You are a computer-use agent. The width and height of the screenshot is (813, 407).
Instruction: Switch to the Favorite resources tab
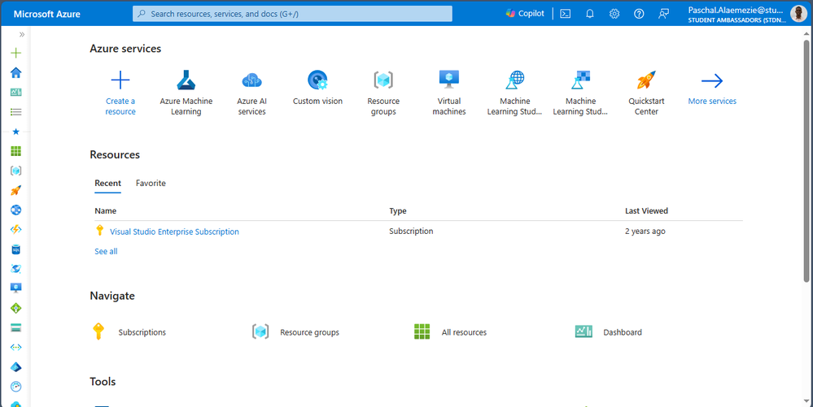click(x=151, y=184)
